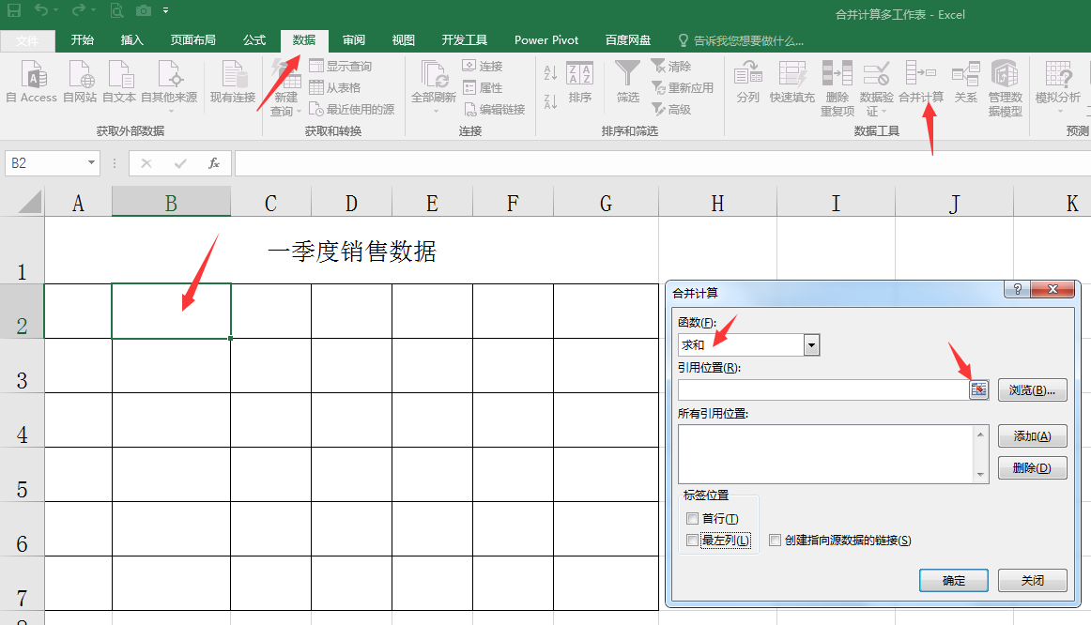Import data 自 Access
Screen dimensions: 1091x625
31,82
